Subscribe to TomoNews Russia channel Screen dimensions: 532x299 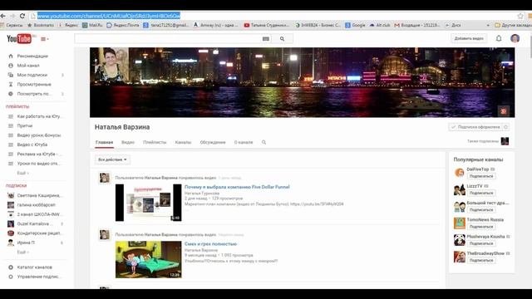pyautogui.click(x=481, y=227)
